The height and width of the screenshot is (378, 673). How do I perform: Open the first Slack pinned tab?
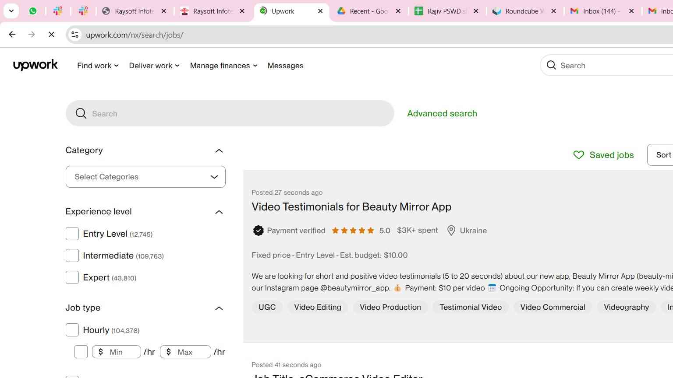pyautogui.click(x=58, y=11)
